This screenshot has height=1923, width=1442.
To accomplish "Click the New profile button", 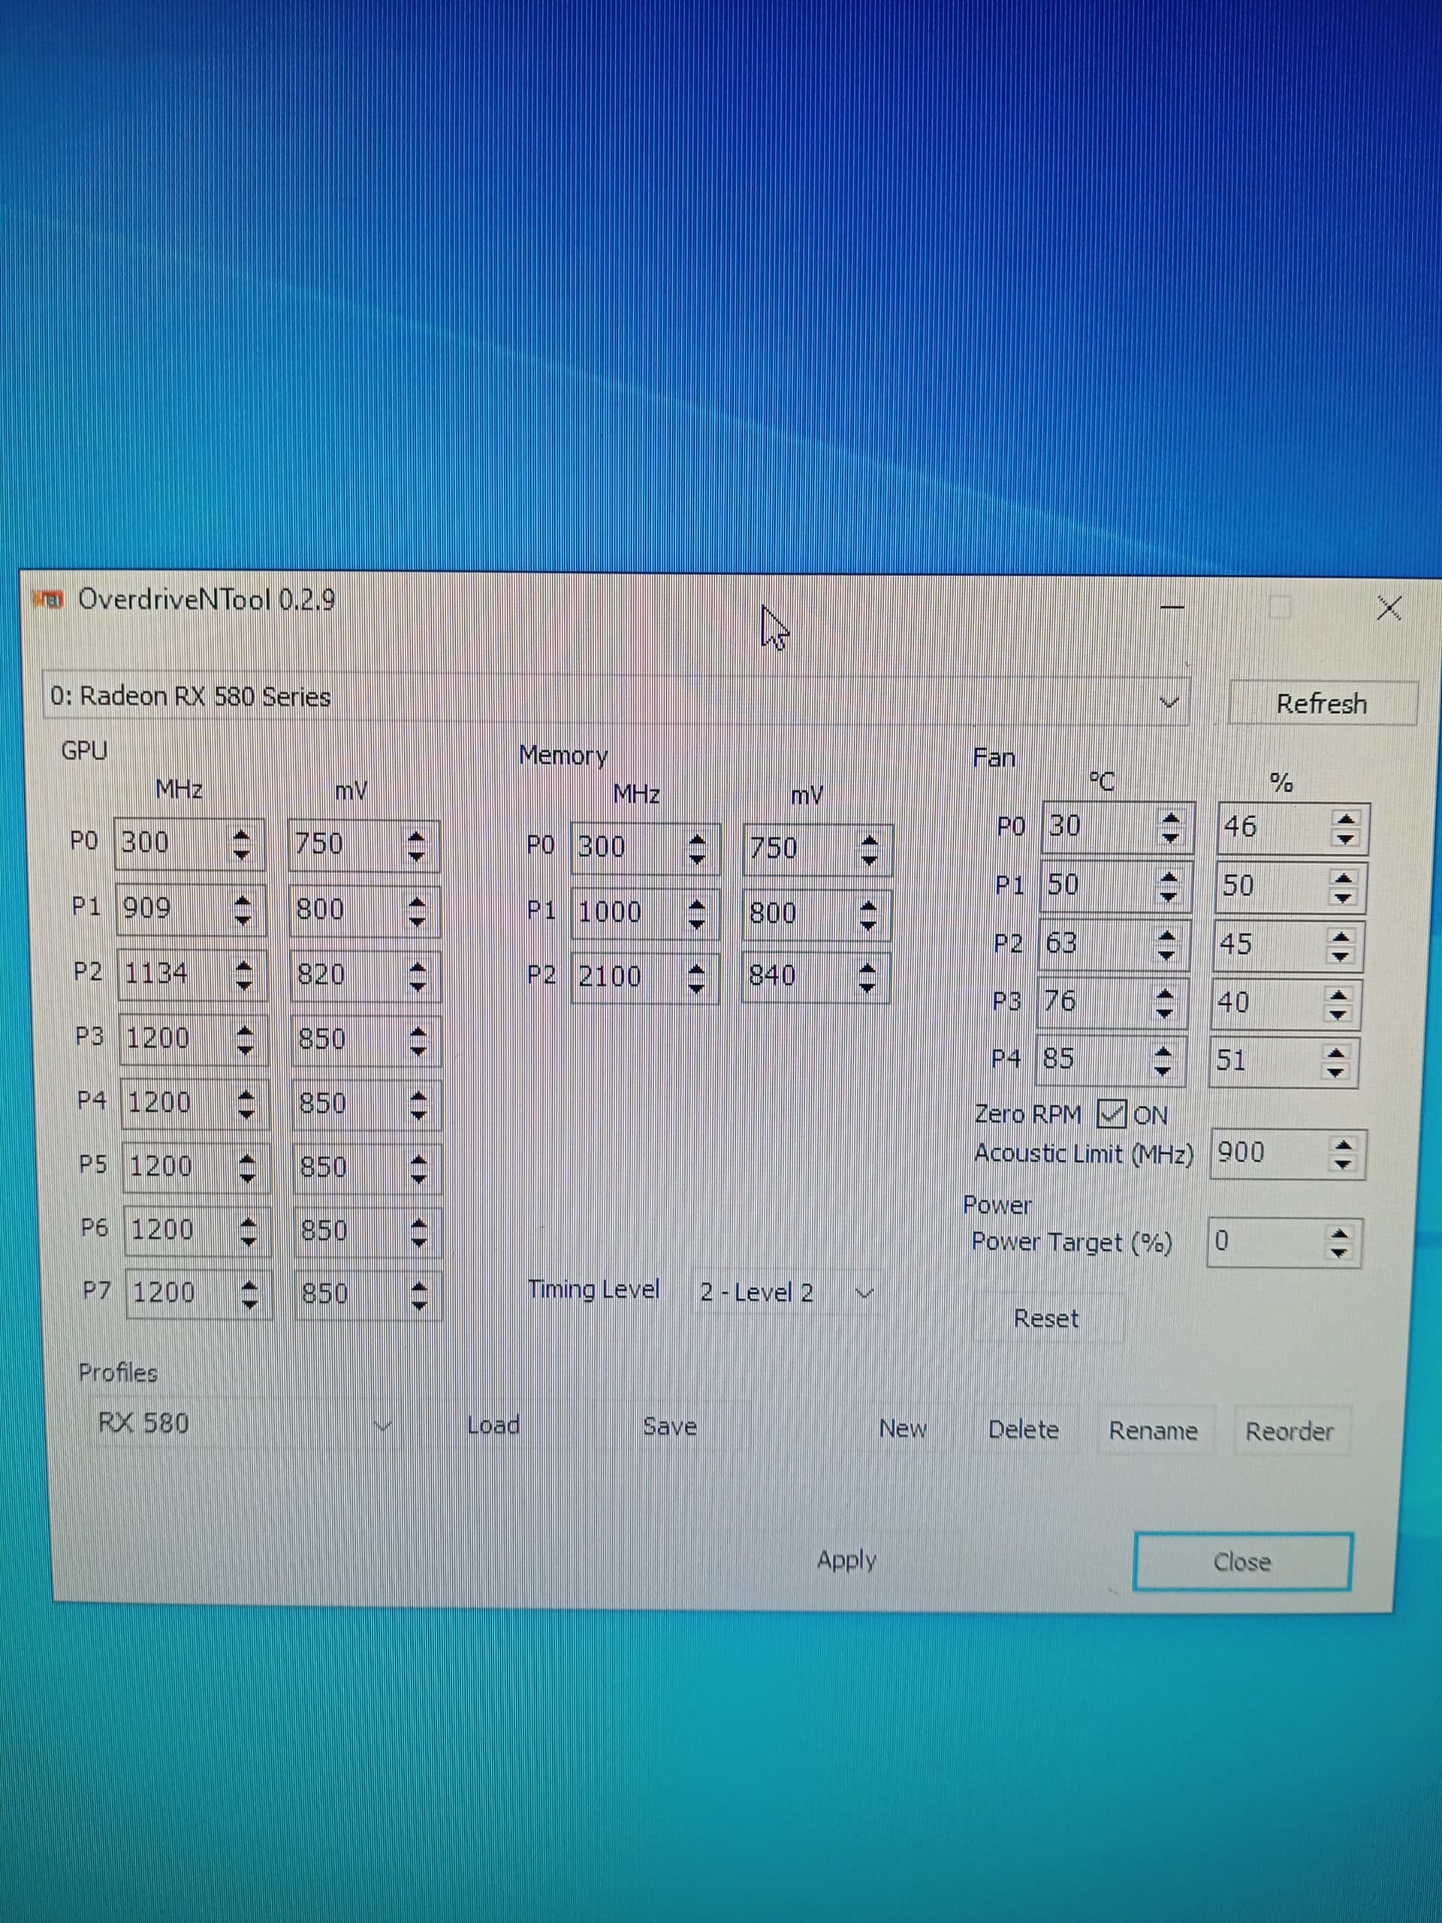I will (902, 1428).
